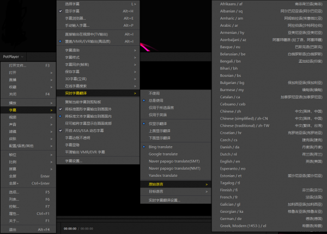This screenshot has width=327, height=234.
Task: Toggle 开启 ASS/SSA 动态字幕 checkbox
Action: coord(98,131)
